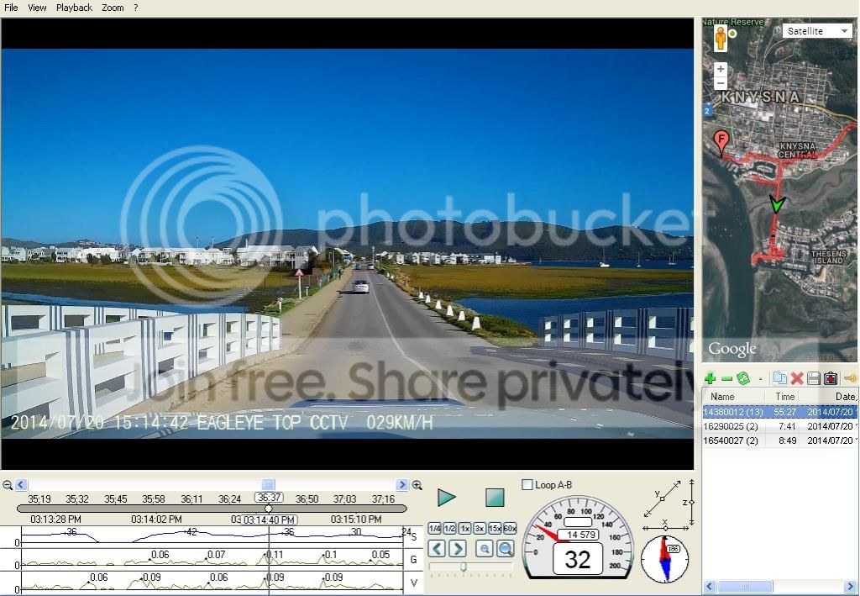Click the speedometer gauge showing 32
This screenshot has width=860, height=596.
click(578, 539)
